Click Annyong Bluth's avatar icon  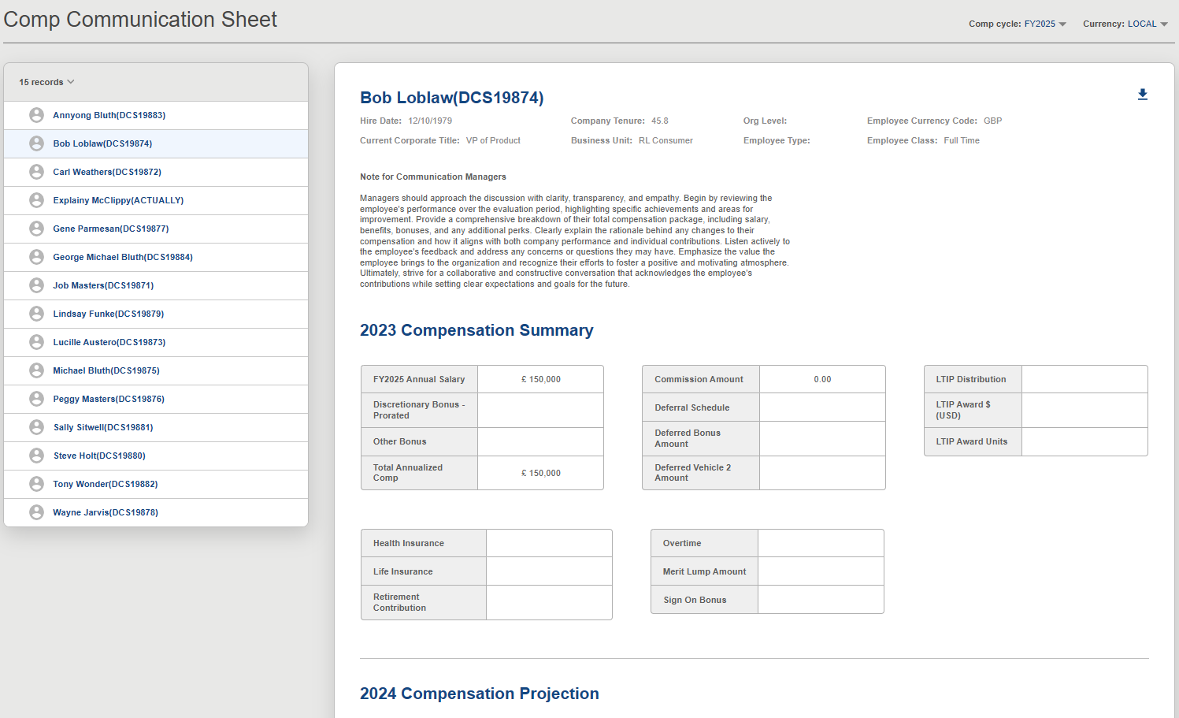pyautogui.click(x=36, y=114)
